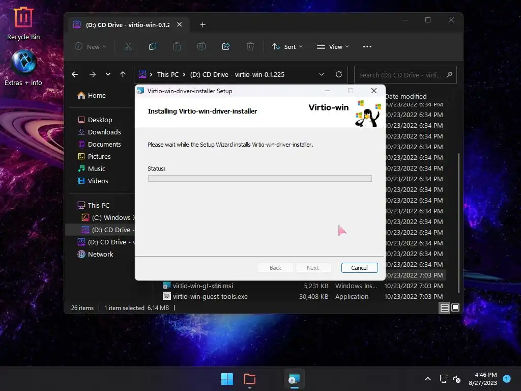Click the CD Drive tab title
This screenshot has width=521, height=391.
(x=128, y=25)
